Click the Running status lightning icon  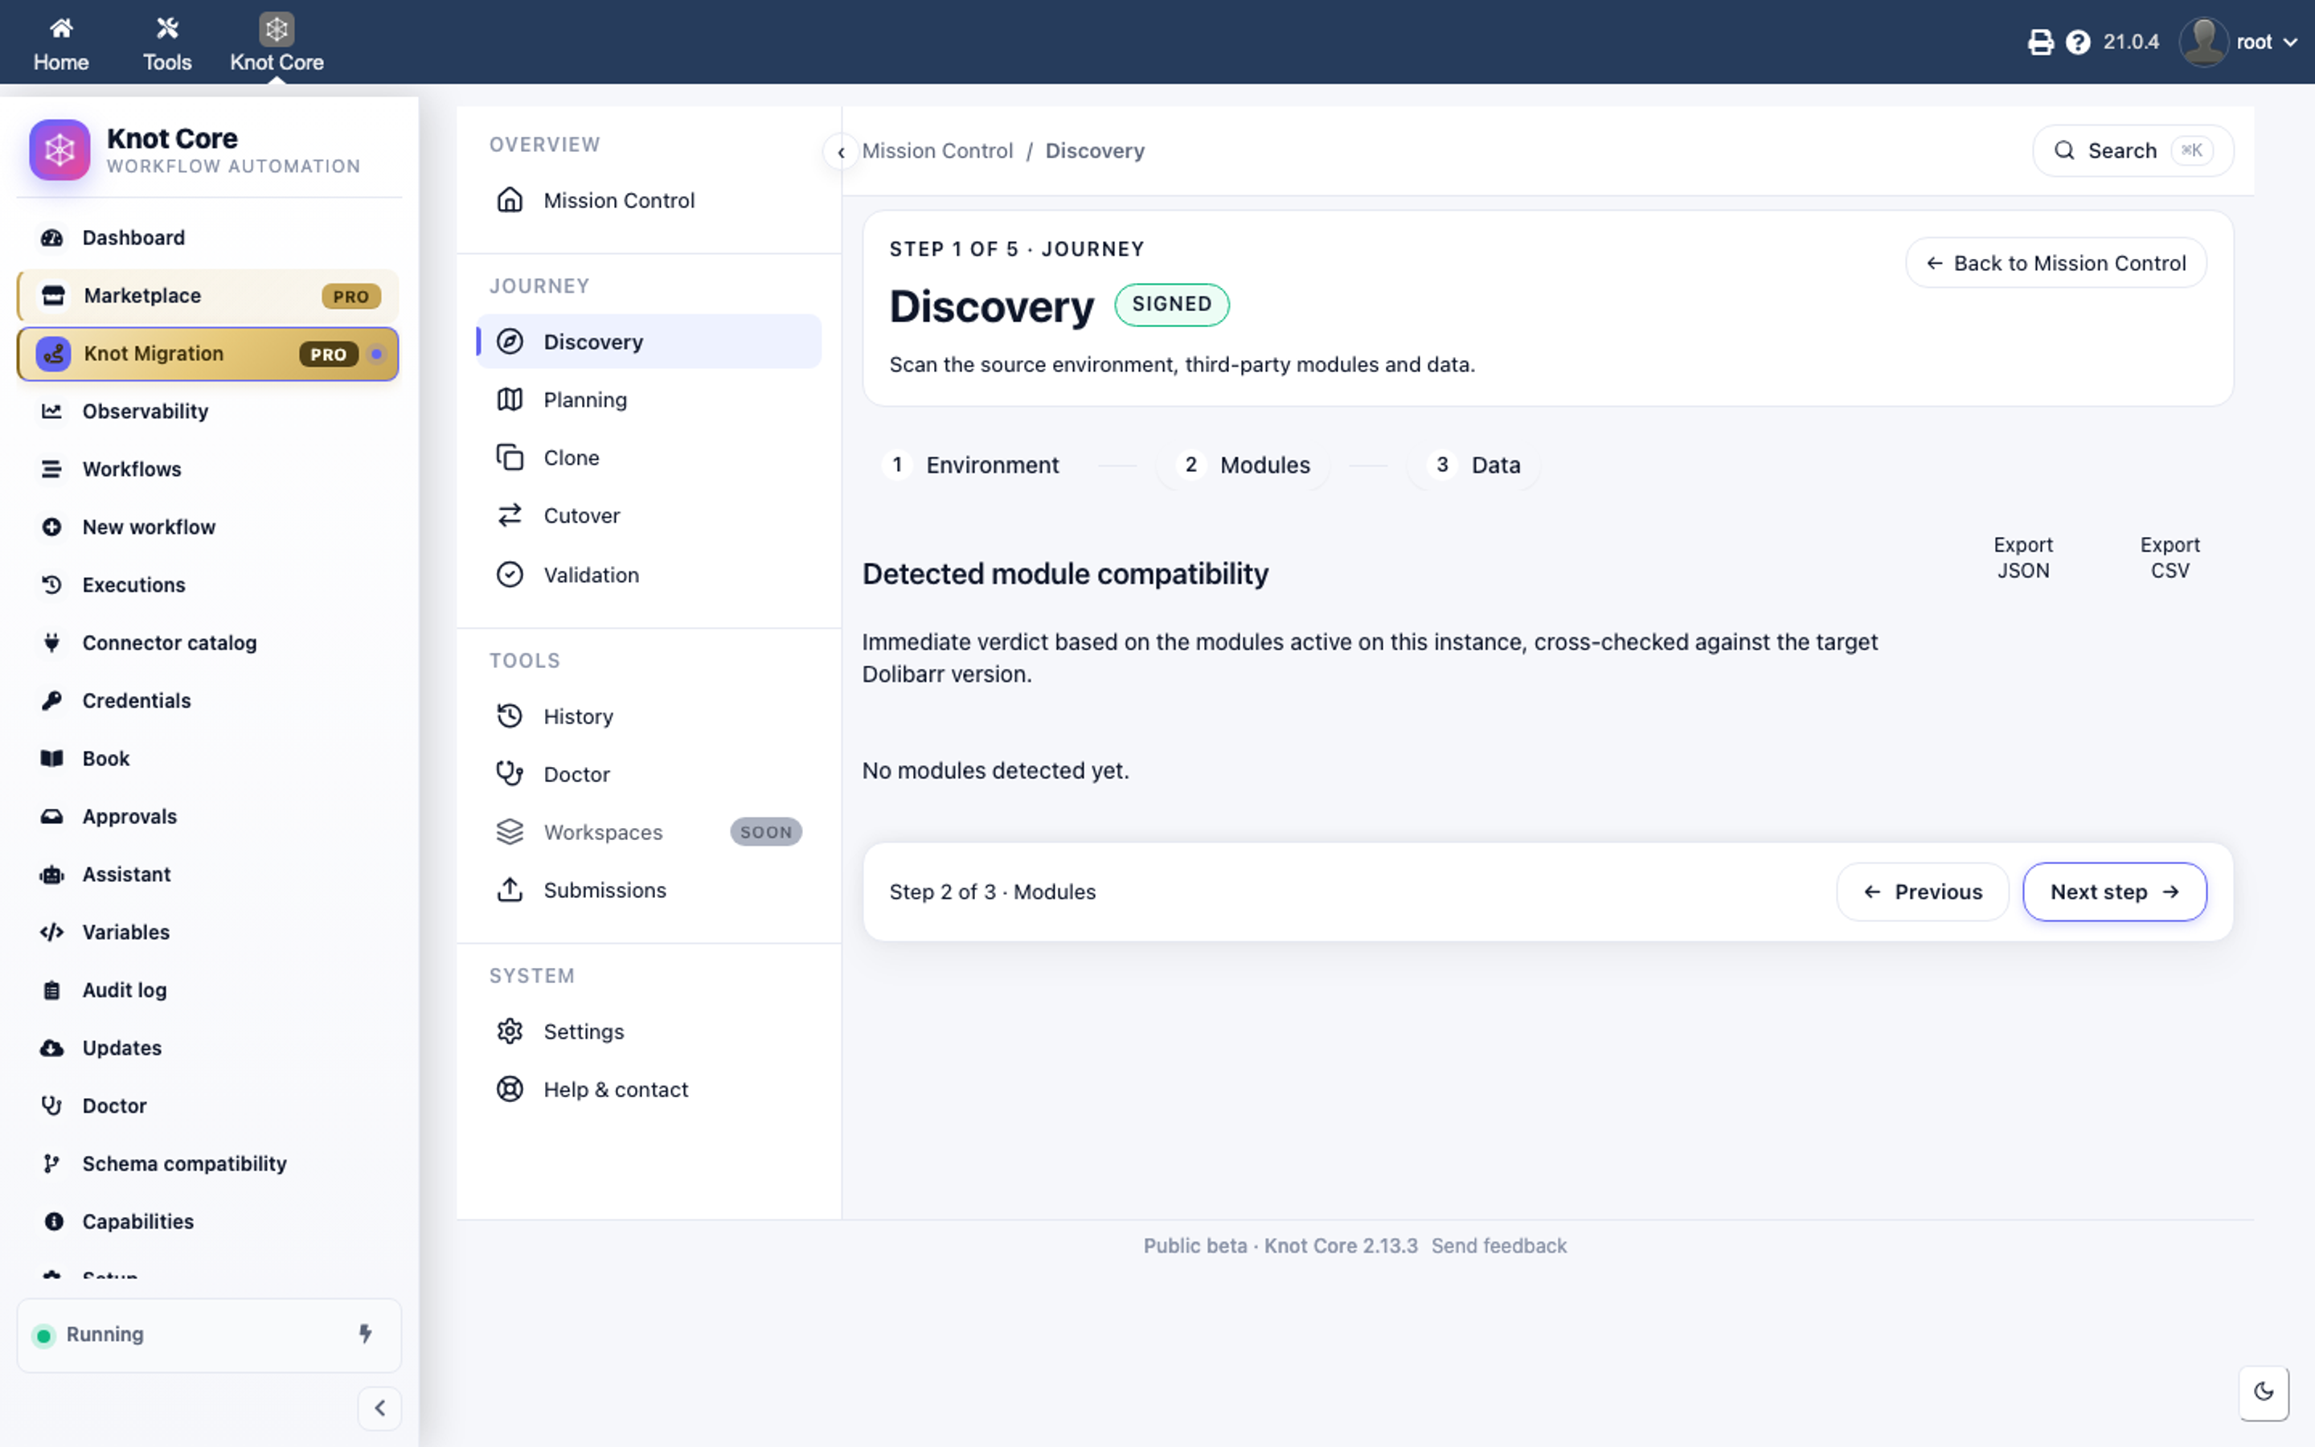pos(366,1334)
